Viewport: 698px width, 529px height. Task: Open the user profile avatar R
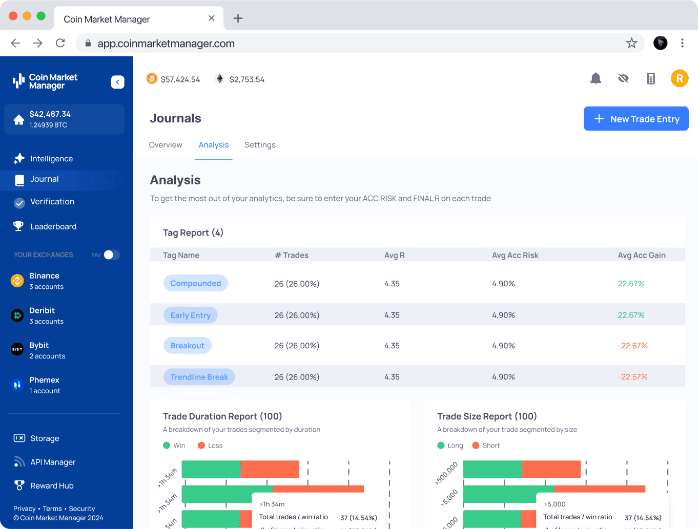tap(680, 78)
